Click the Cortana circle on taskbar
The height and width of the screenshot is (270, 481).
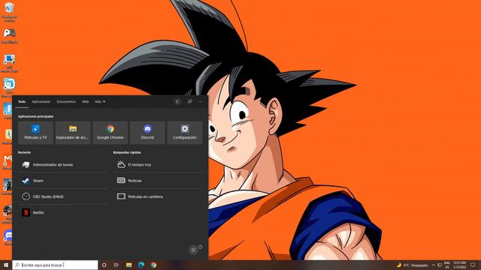[x=104, y=265]
